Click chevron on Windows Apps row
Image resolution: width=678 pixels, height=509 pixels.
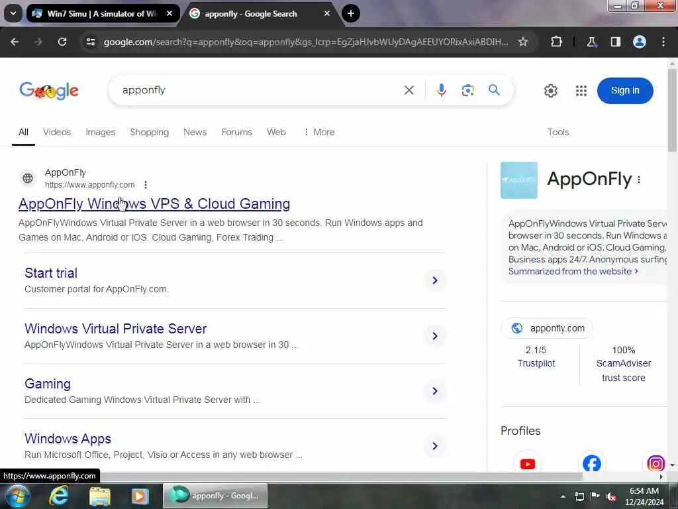435,446
